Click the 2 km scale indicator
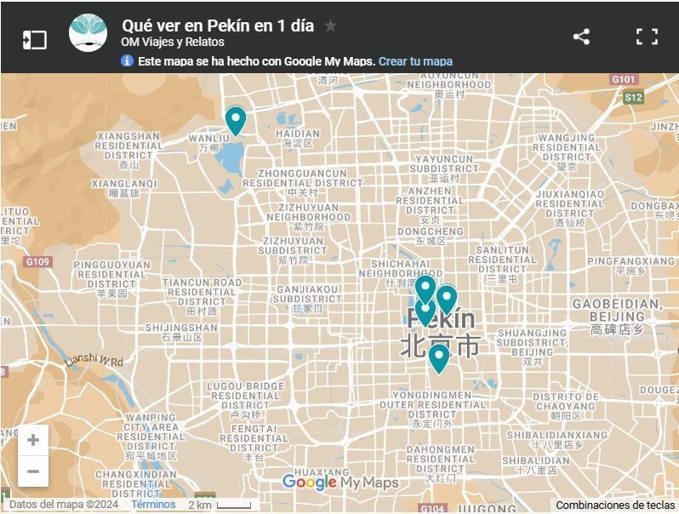Image resolution: width=679 pixels, height=514 pixels. [220, 505]
